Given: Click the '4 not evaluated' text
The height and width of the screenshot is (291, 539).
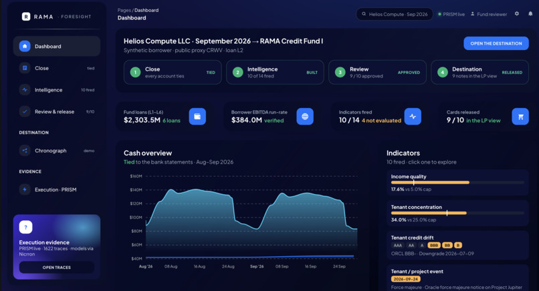Looking at the screenshot, I should pyautogui.click(x=381, y=120).
